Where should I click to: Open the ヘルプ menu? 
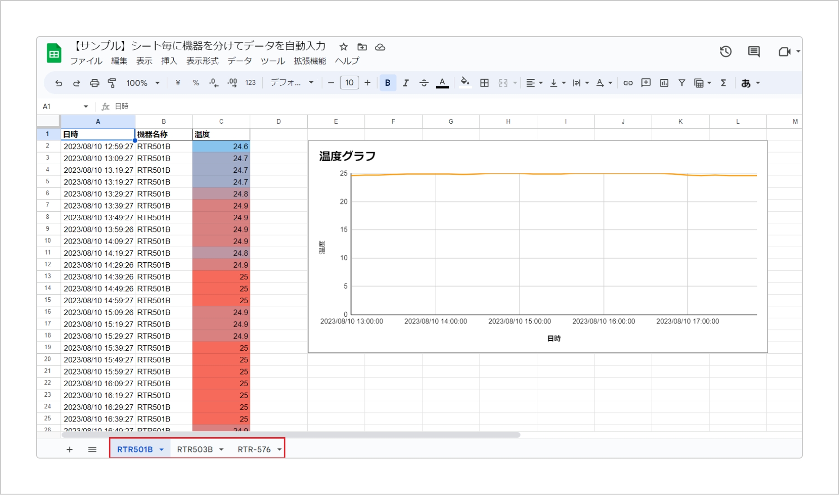pos(347,60)
